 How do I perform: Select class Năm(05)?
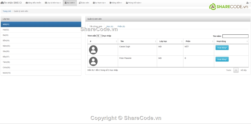pos(41,46)
